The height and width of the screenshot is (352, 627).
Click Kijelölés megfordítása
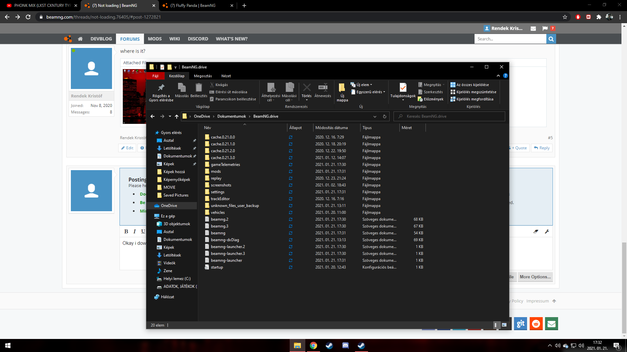(472, 99)
